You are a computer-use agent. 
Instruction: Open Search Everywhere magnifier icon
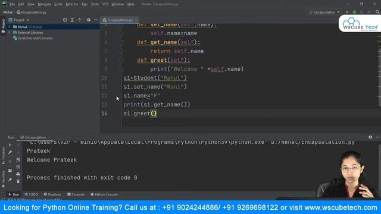[x=377, y=12]
